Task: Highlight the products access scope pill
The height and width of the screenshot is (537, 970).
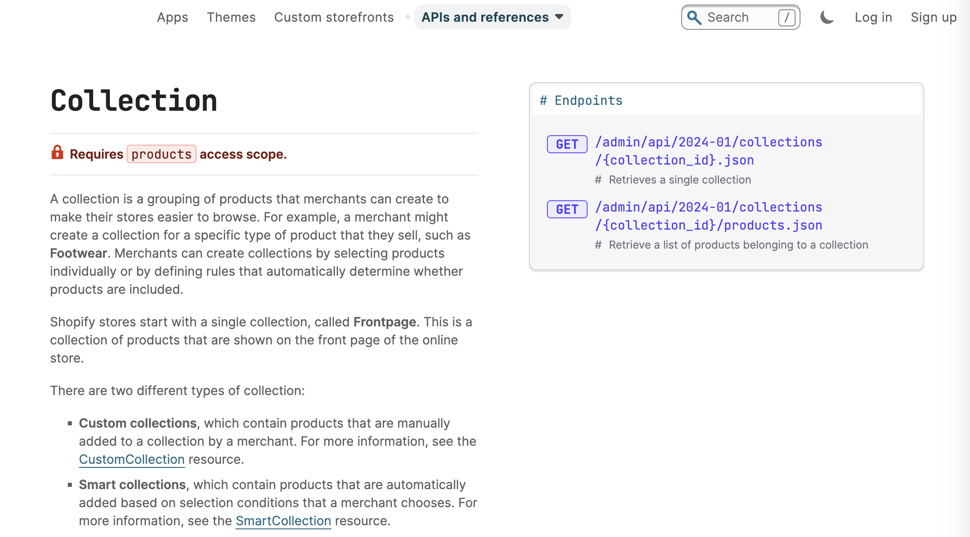Action: pos(161,154)
